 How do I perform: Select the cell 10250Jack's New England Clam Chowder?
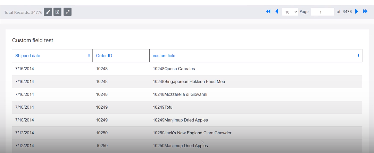pos(192,133)
